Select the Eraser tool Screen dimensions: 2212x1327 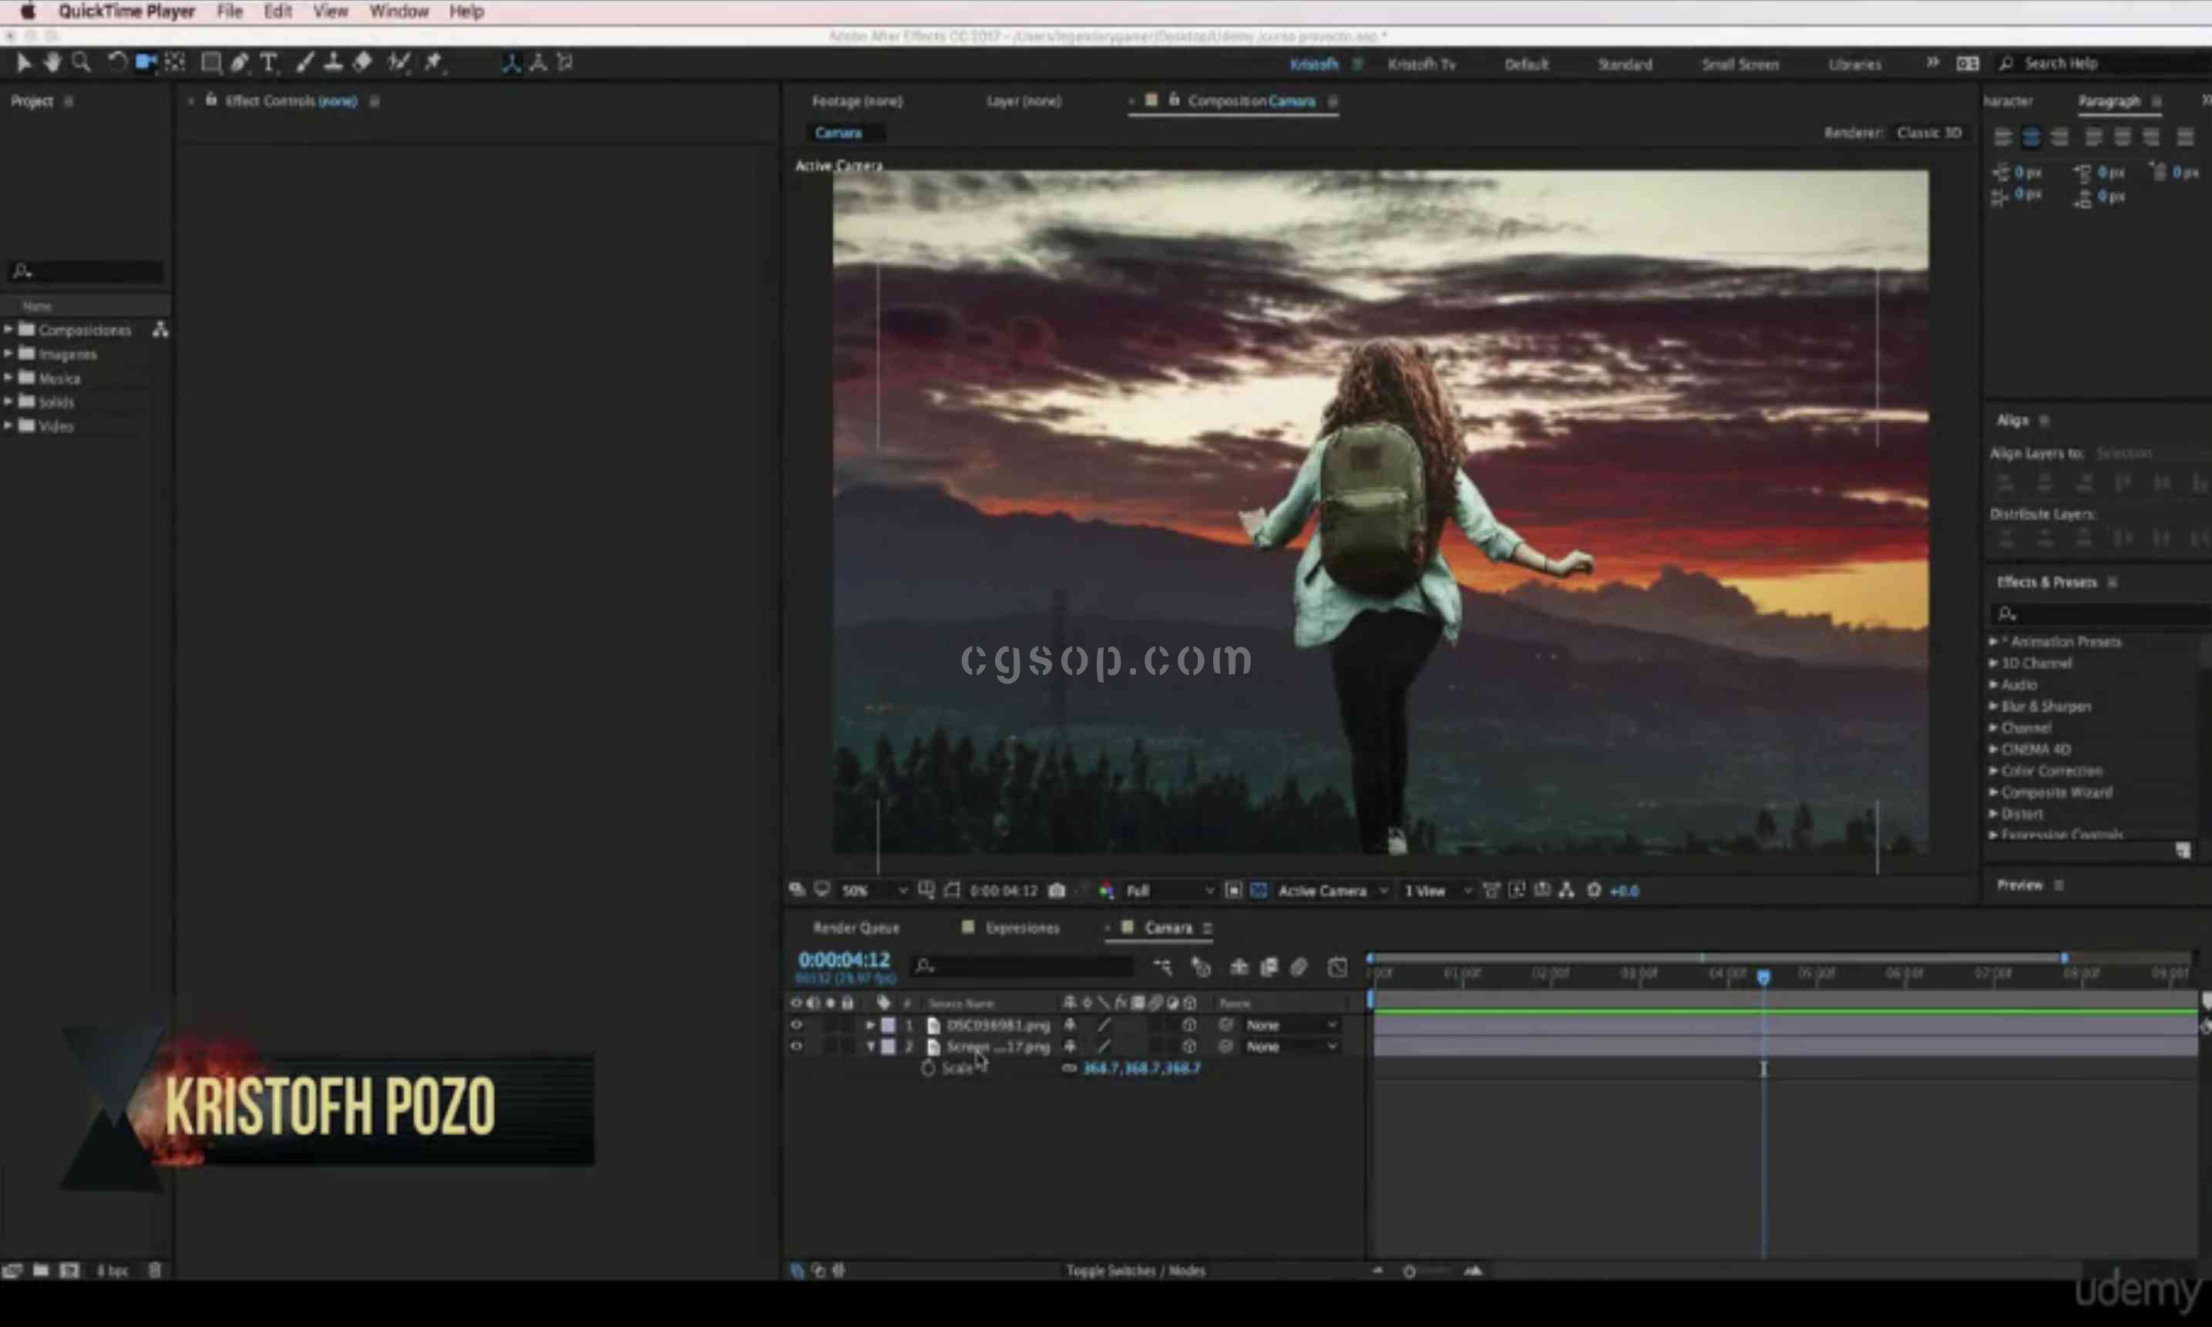tap(362, 62)
